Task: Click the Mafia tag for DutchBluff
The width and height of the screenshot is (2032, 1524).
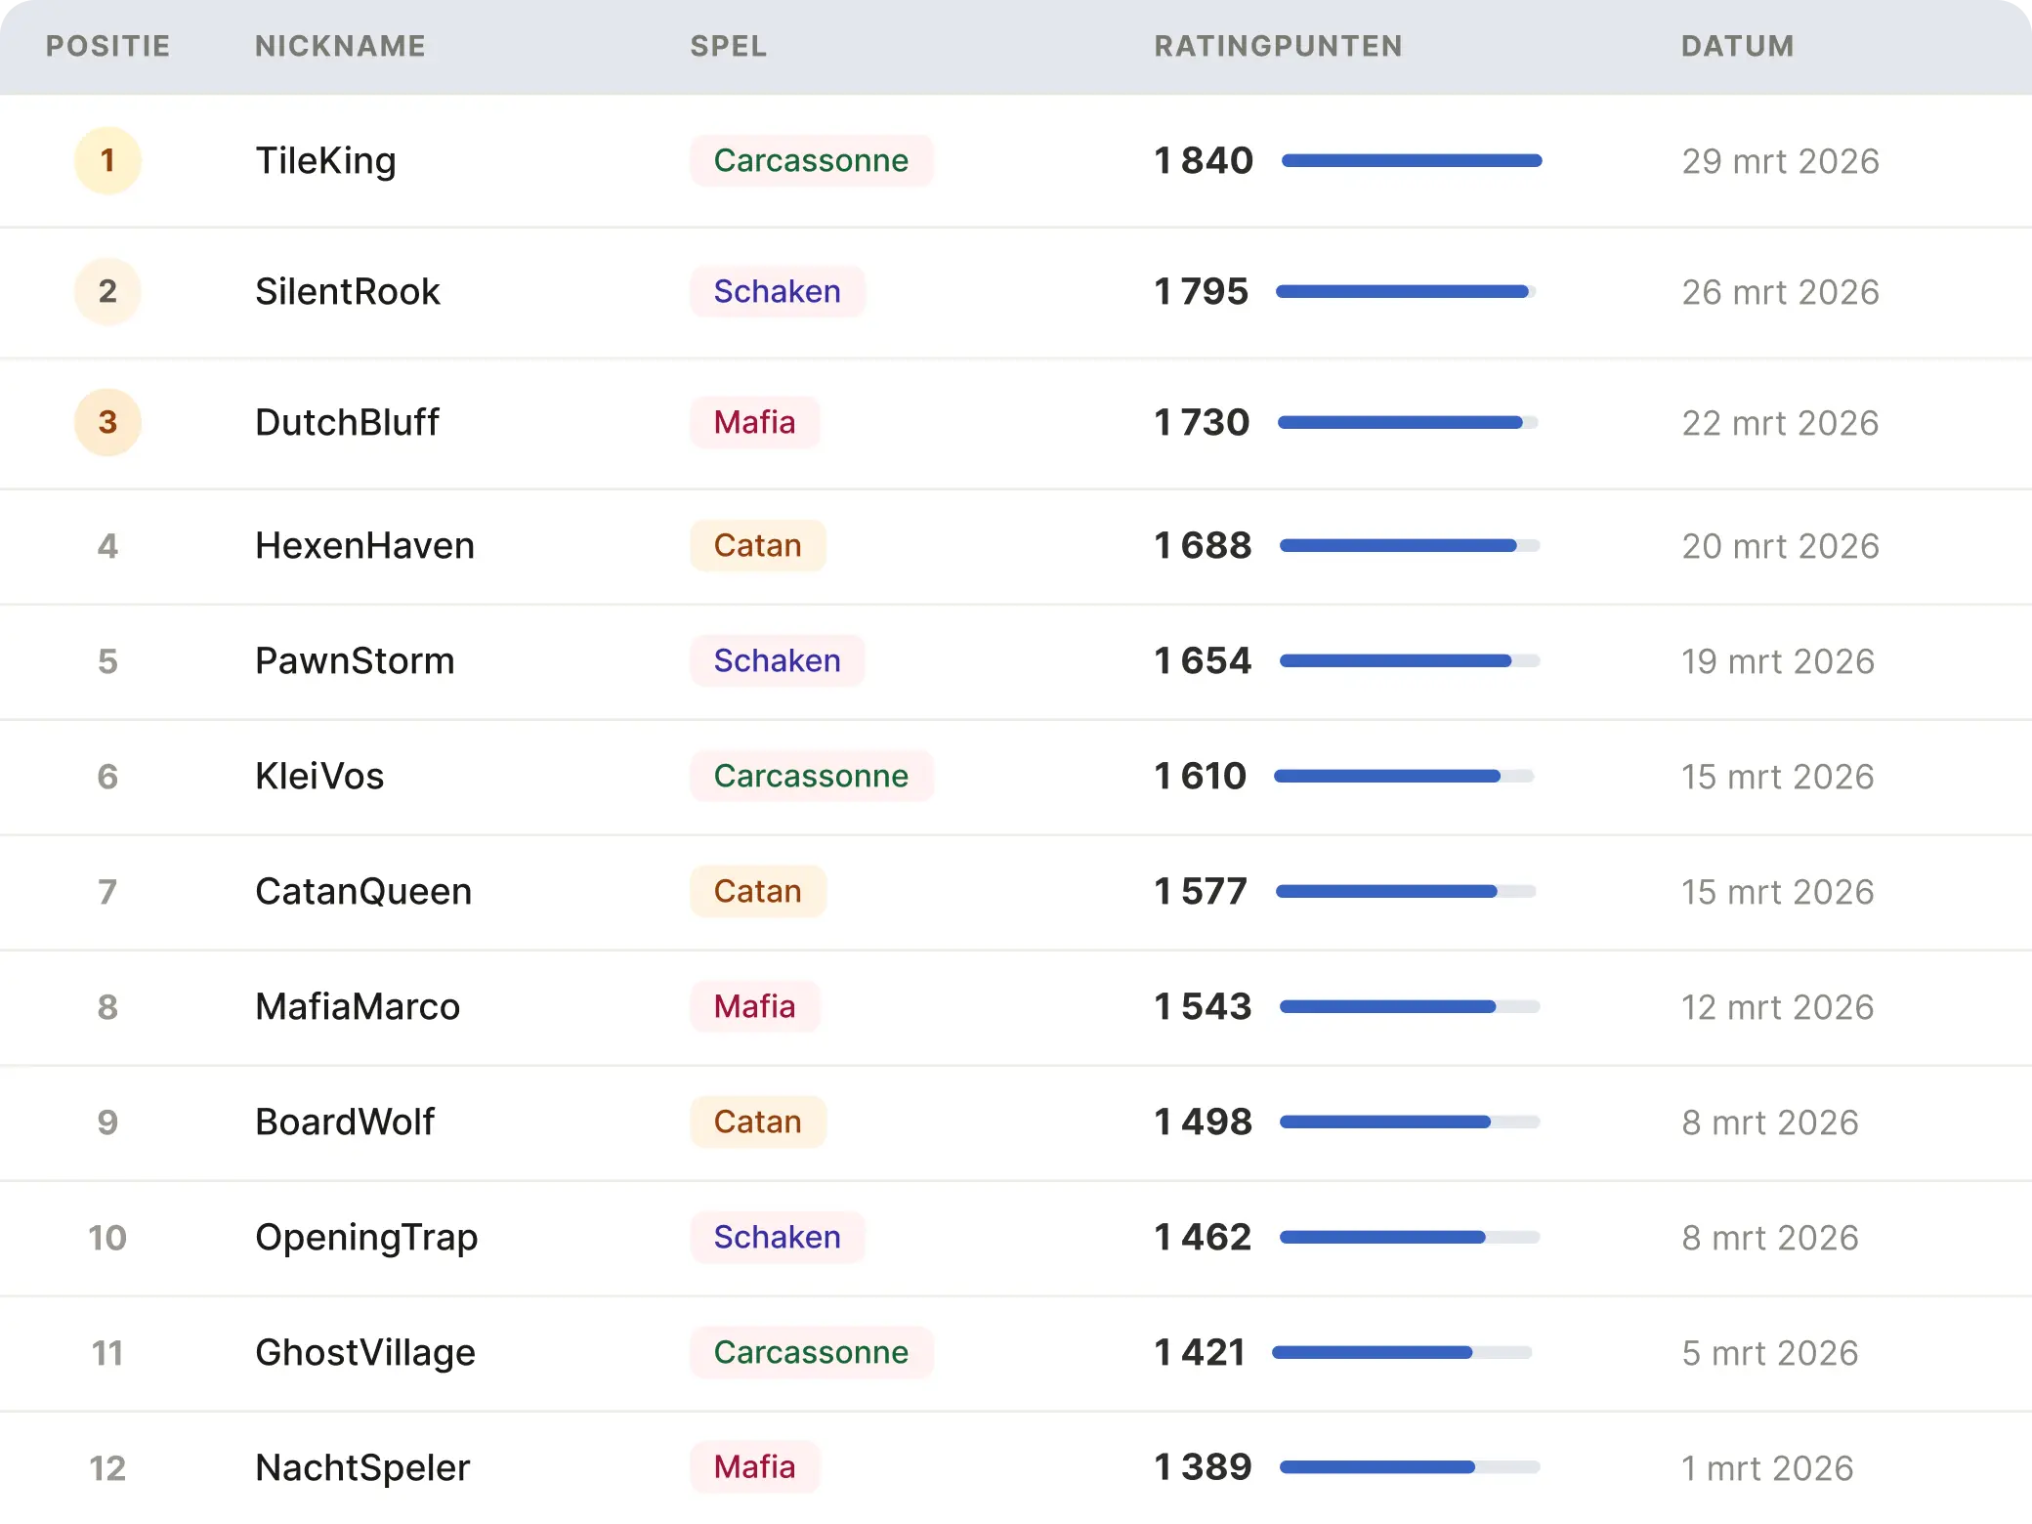Action: pos(754,422)
